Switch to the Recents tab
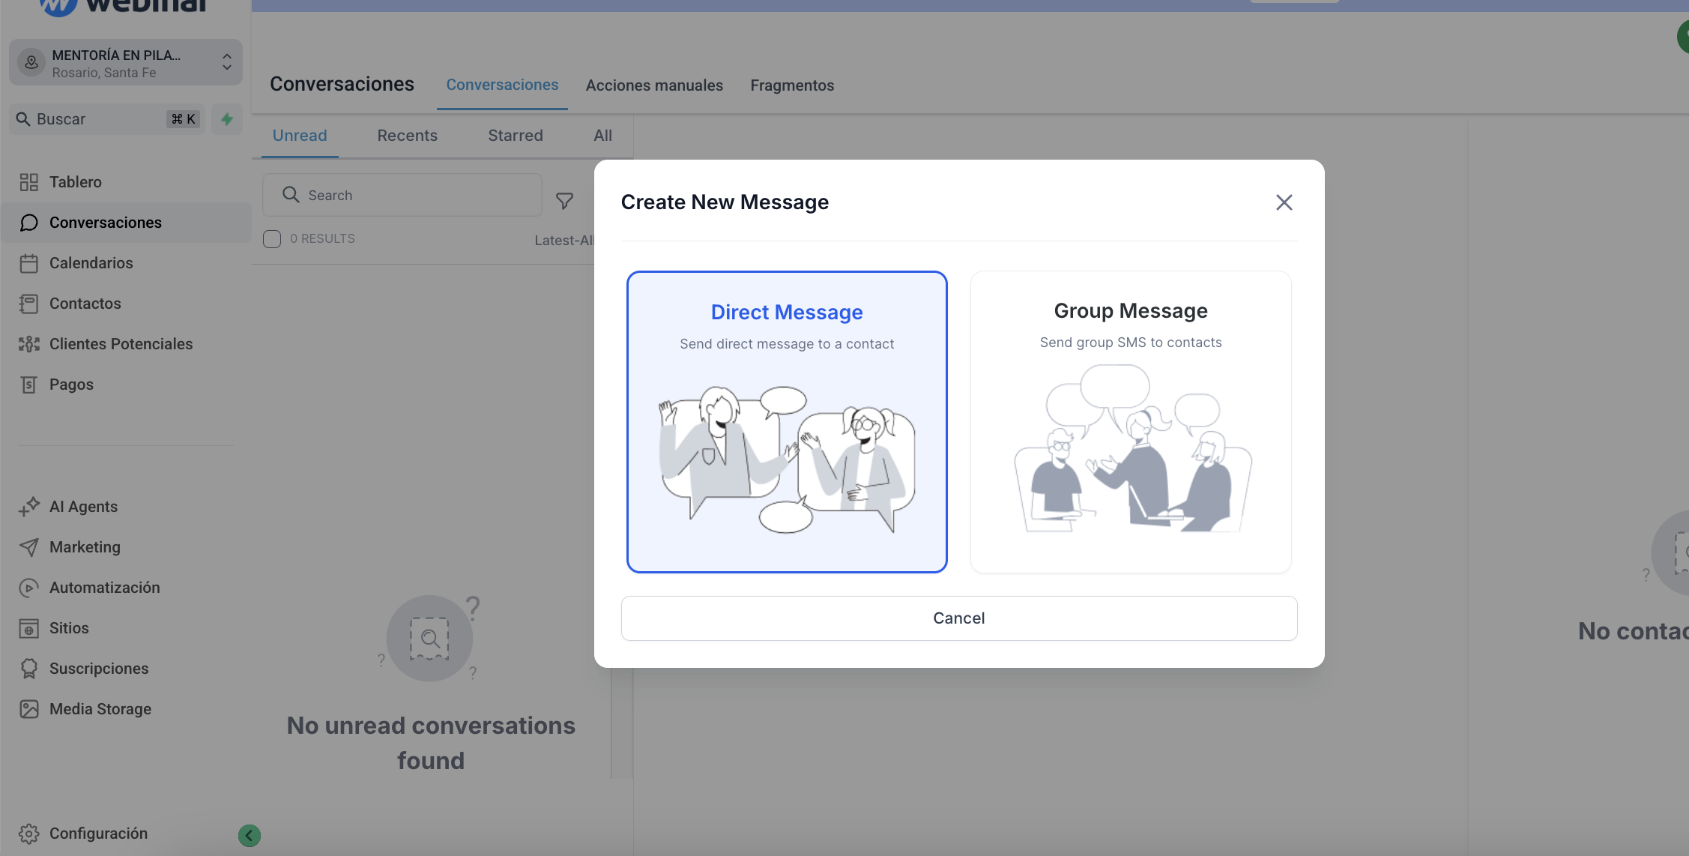Screen dimensions: 1689x856 [407, 136]
